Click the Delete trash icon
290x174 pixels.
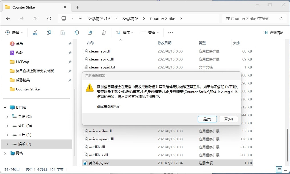pos(104,33)
